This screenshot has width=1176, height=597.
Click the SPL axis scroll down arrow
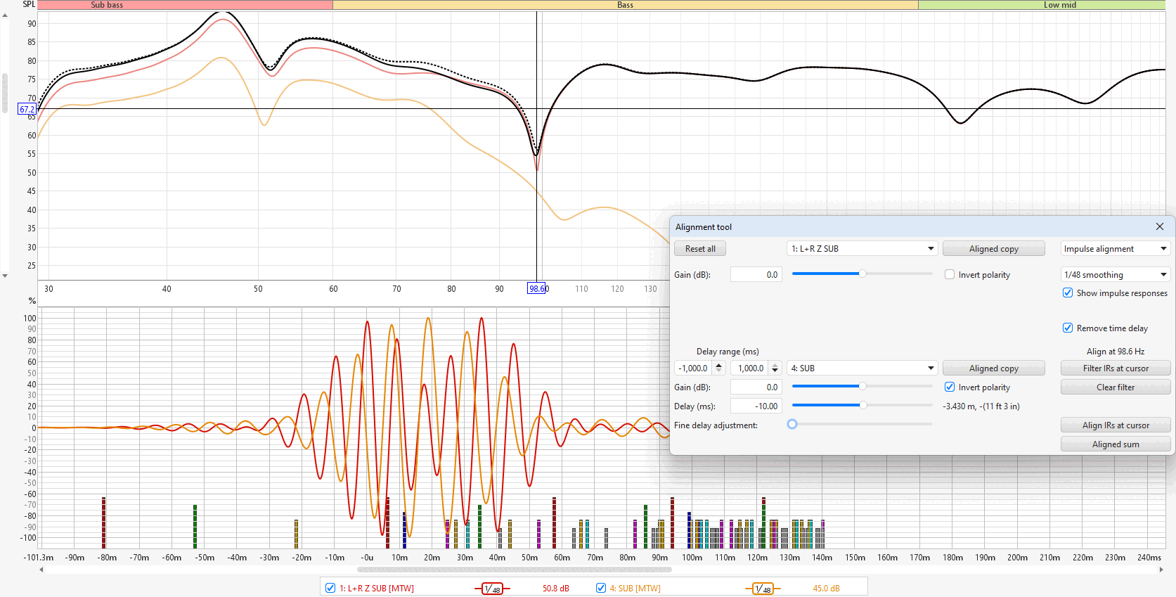point(5,276)
